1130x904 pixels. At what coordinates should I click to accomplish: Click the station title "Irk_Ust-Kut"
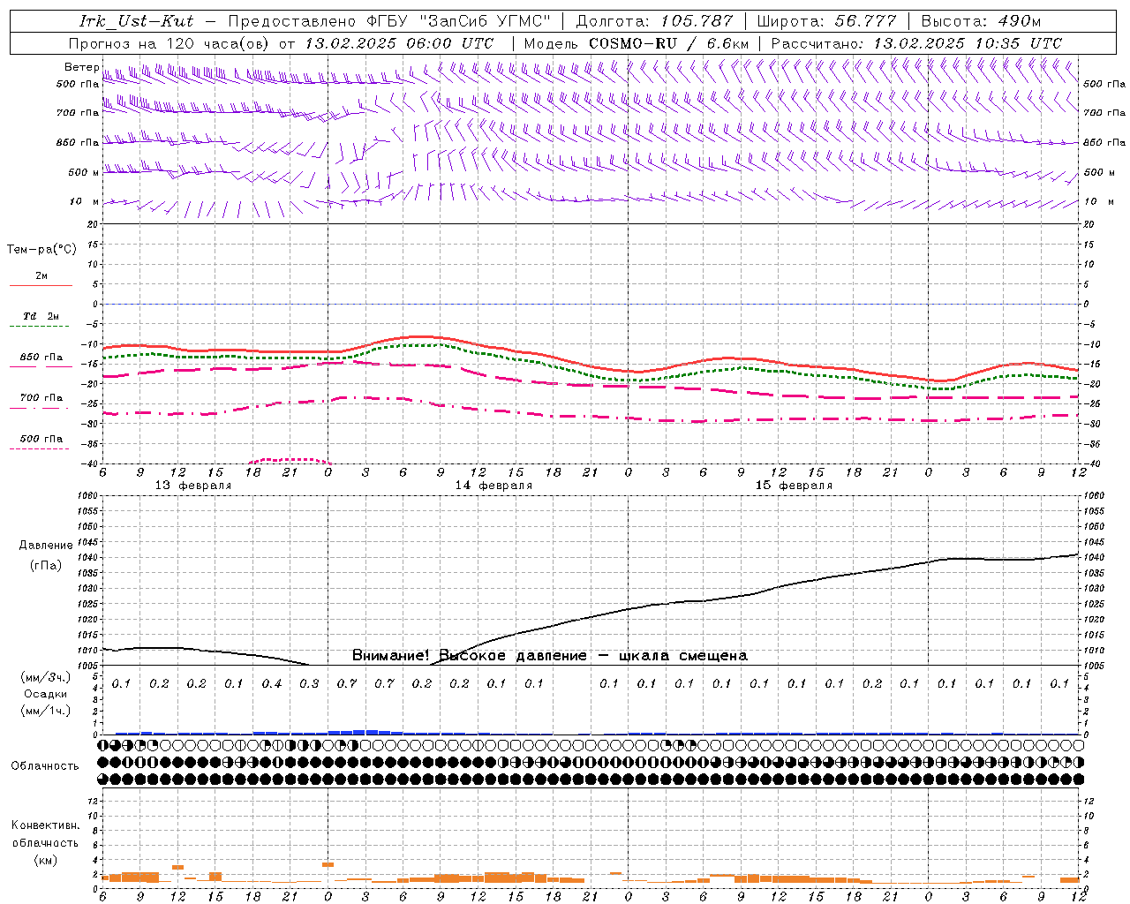(x=137, y=21)
